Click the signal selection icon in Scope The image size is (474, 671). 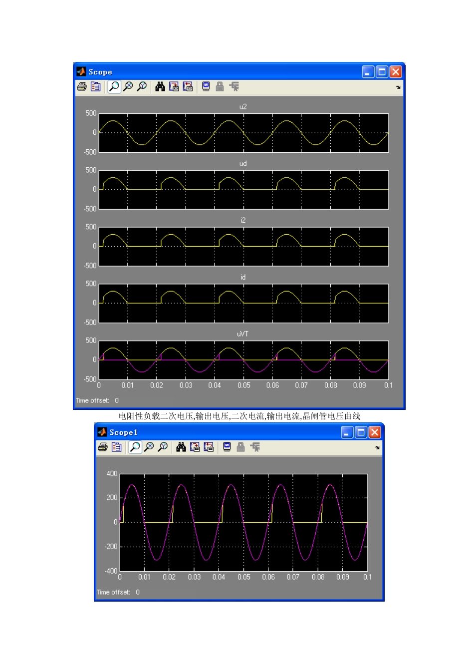pyautogui.click(x=234, y=87)
